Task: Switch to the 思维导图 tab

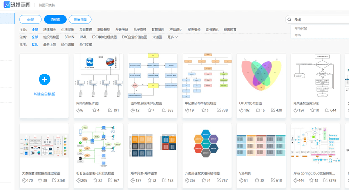Action: point(80,20)
